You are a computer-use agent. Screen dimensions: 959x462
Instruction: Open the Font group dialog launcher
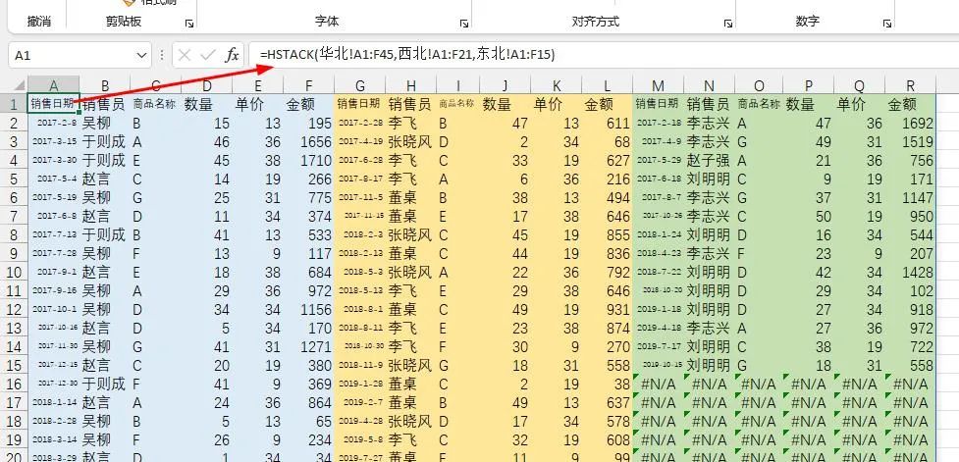coord(463,24)
